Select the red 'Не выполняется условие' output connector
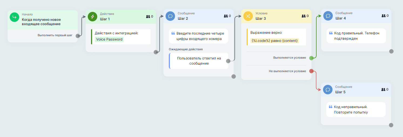The width and height of the screenshot is (403, 137). click(x=311, y=71)
